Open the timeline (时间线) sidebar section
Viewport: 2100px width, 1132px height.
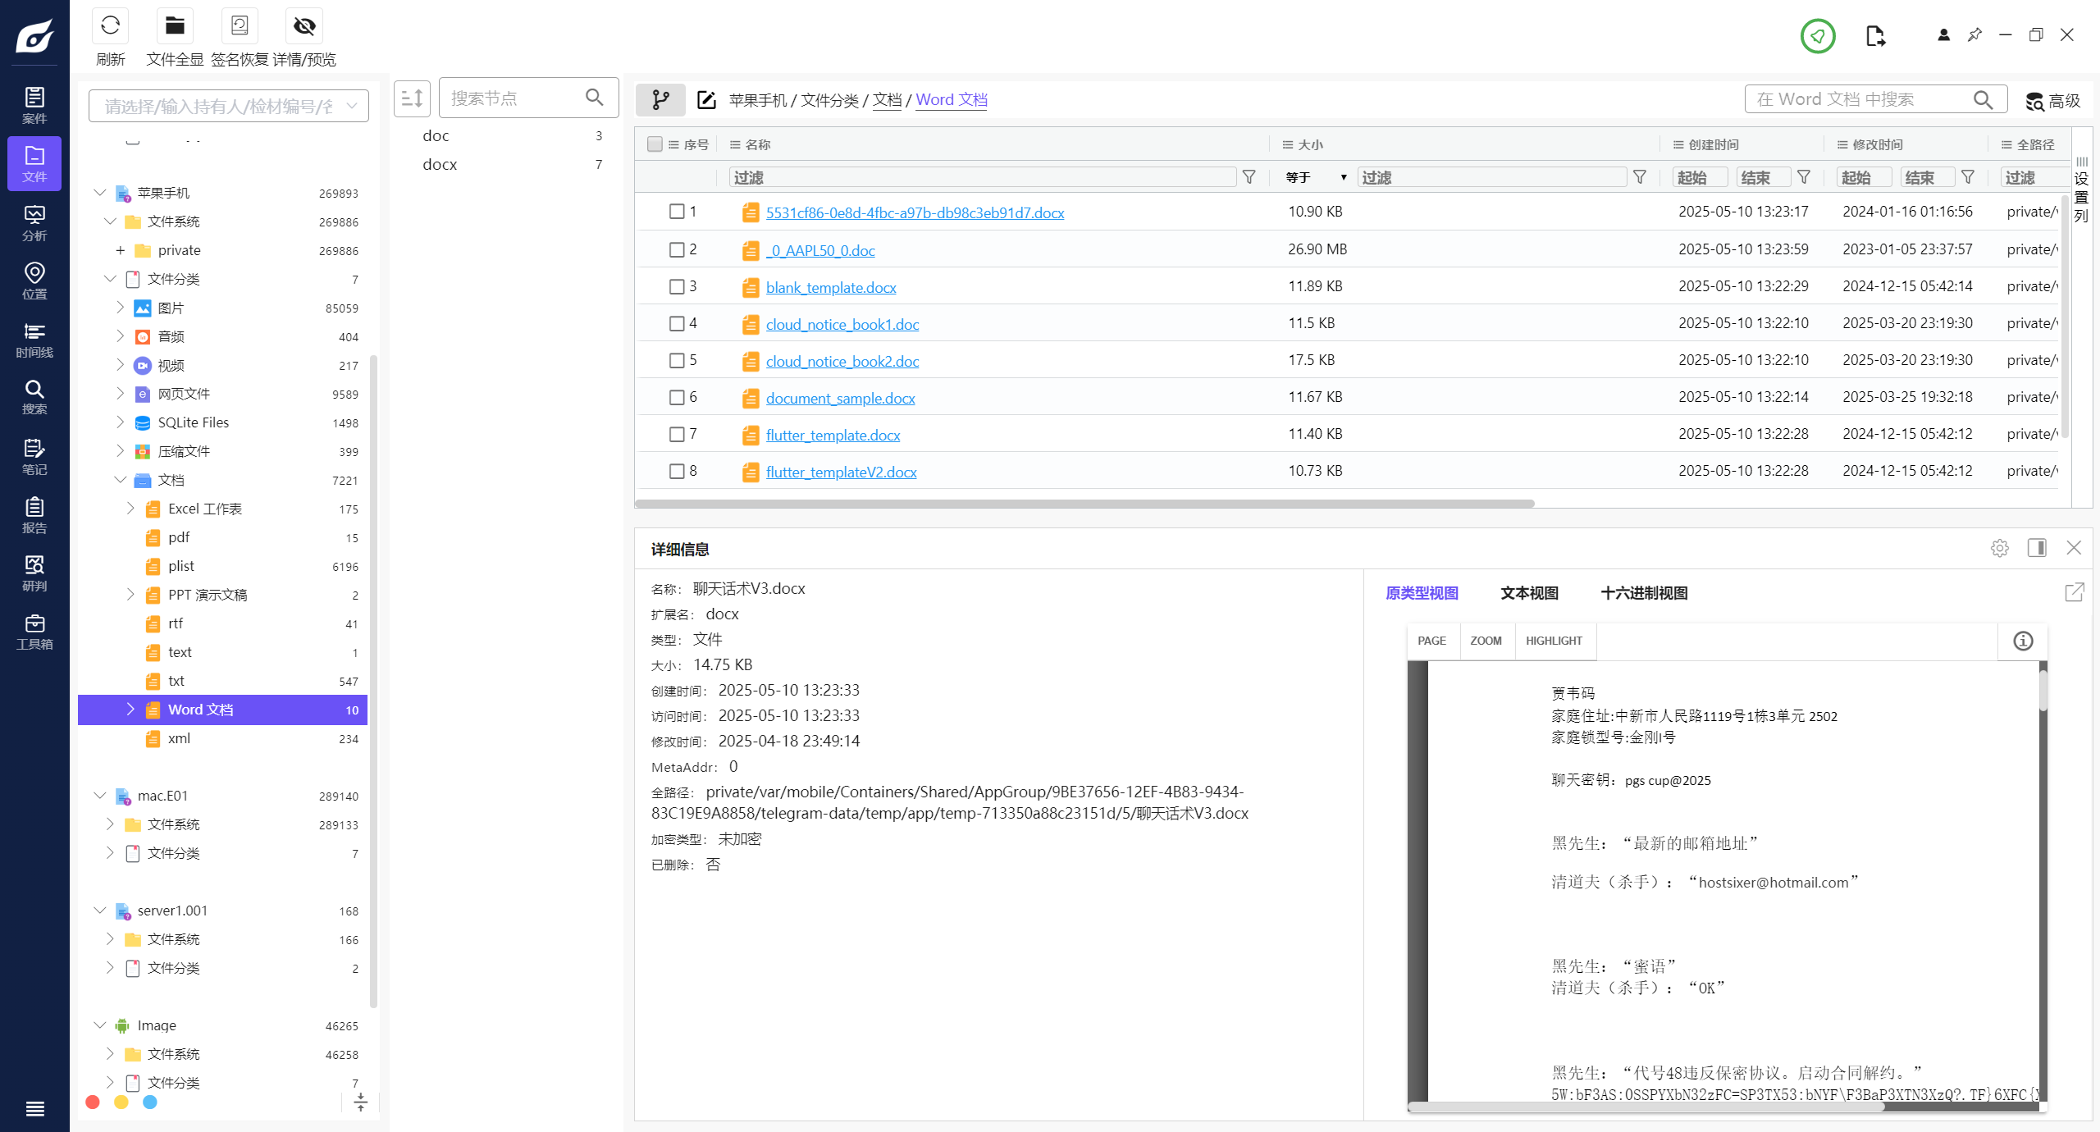click(x=34, y=340)
